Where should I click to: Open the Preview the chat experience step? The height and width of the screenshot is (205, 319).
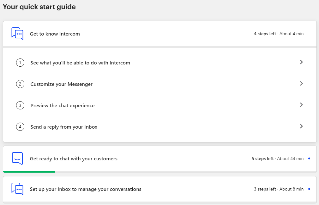tap(160, 105)
